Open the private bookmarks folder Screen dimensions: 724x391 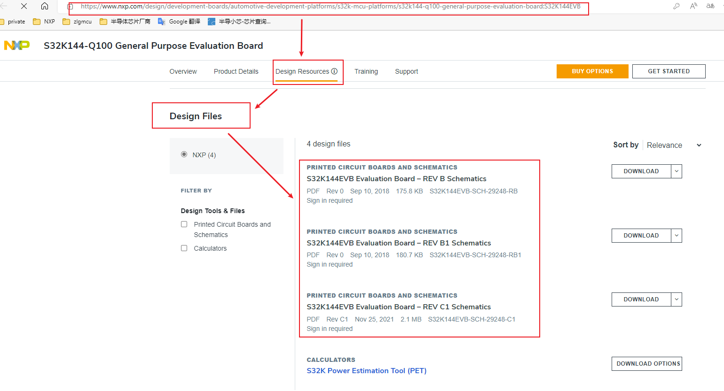tap(13, 22)
